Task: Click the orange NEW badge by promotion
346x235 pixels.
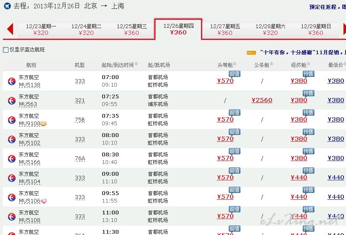Action: [251, 53]
